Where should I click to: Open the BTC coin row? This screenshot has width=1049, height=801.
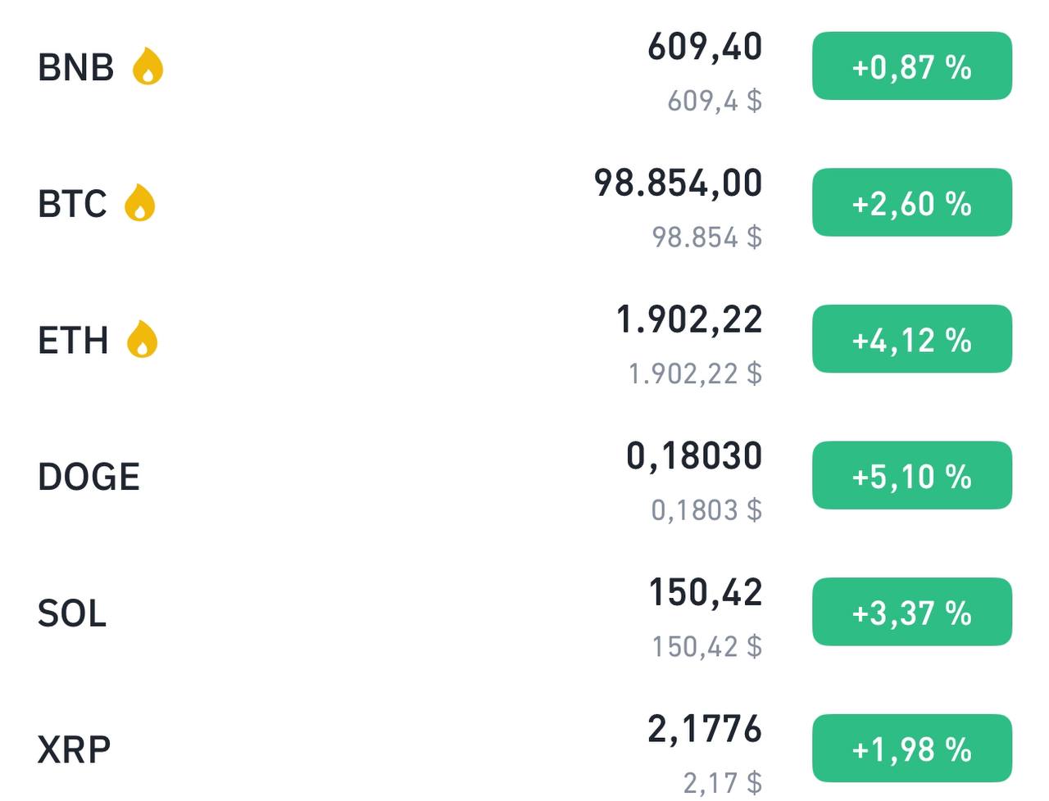click(524, 203)
